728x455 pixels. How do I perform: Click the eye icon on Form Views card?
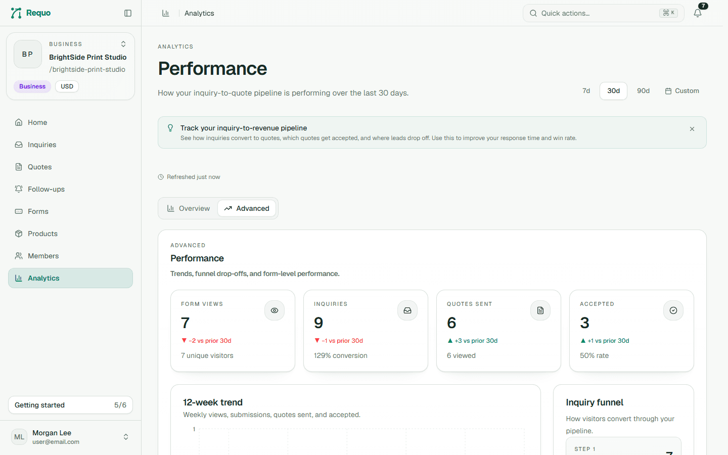[275, 310]
